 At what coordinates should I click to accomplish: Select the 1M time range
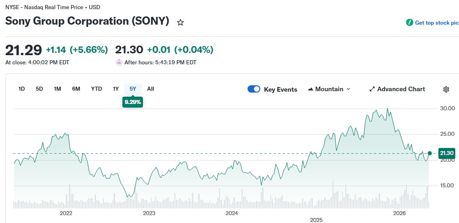pos(58,89)
